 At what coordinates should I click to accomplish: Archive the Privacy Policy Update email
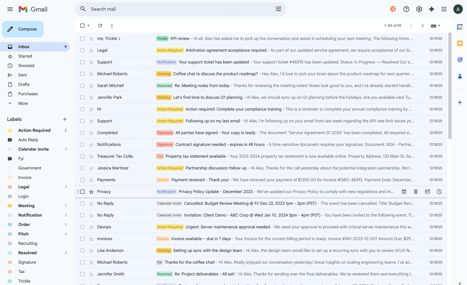tap(404, 192)
